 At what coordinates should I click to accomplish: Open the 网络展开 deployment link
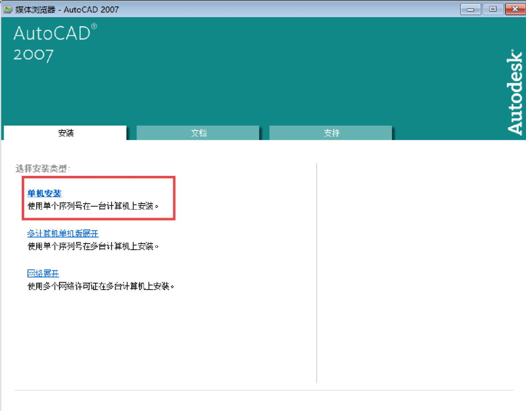click(43, 273)
